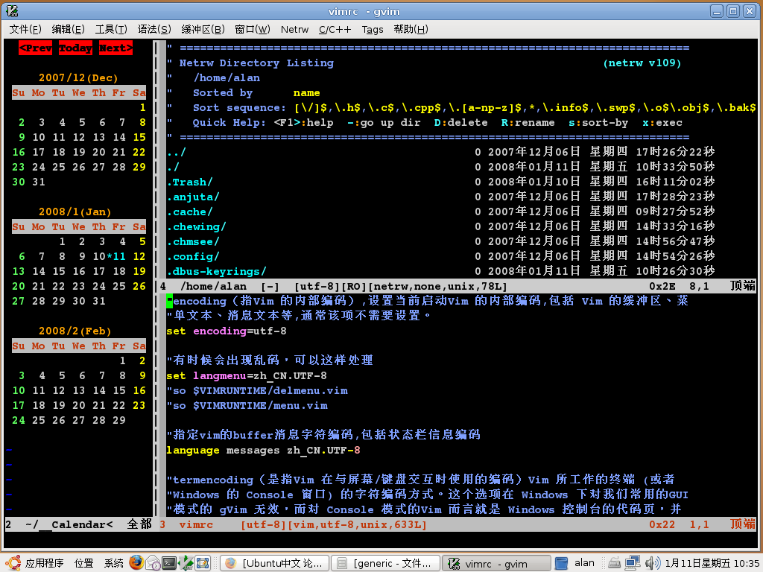Open the gvim window menu icon in the title bar
763x572 pixels.
tap(12, 10)
